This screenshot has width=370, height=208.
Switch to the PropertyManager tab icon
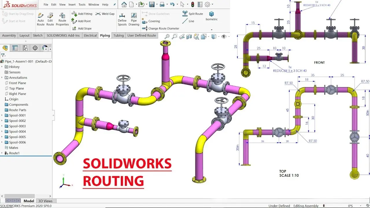pos(15,48)
